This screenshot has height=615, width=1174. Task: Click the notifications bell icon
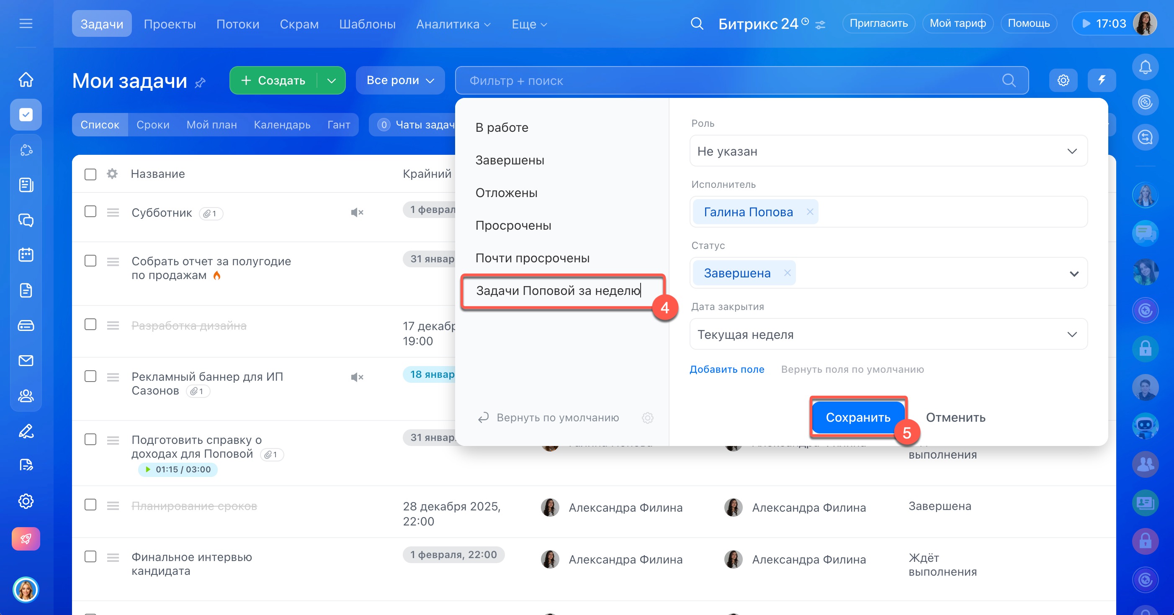(1145, 67)
